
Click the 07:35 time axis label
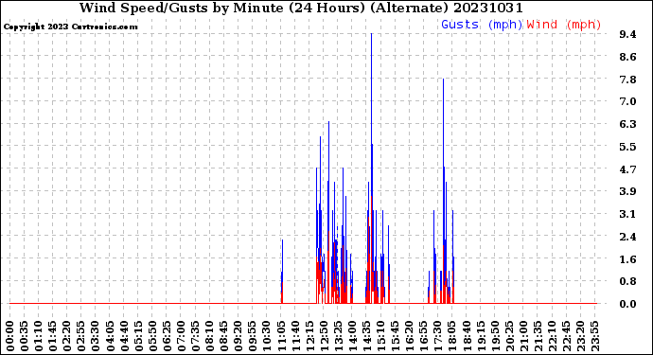195,335
